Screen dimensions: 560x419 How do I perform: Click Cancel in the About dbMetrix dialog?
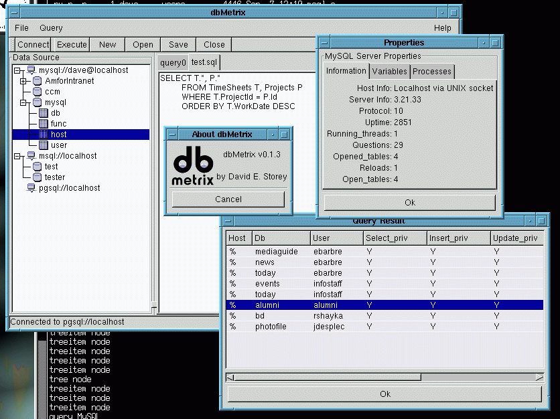click(x=228, y=199)
